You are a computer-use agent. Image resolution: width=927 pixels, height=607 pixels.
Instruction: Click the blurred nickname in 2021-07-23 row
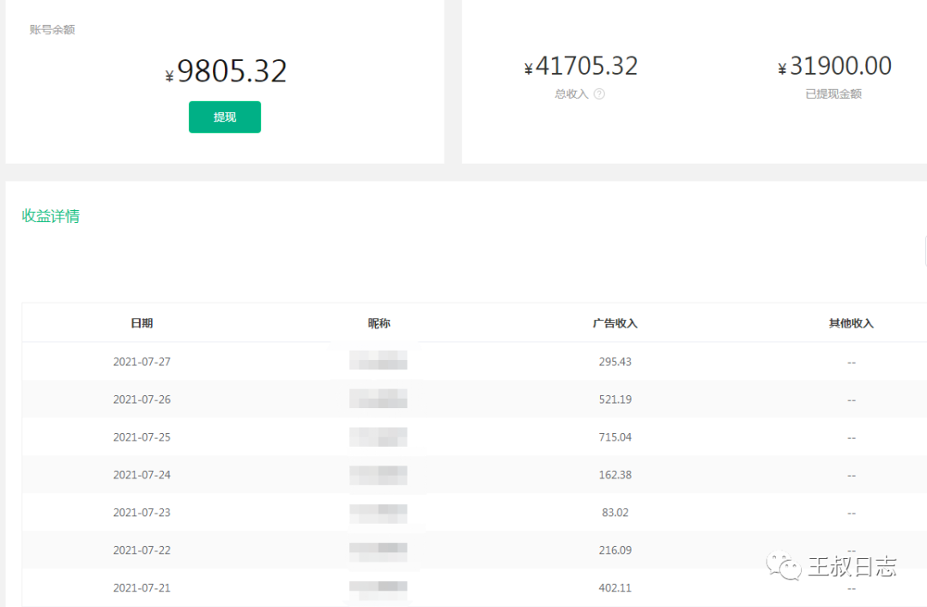tap(379, 513)
